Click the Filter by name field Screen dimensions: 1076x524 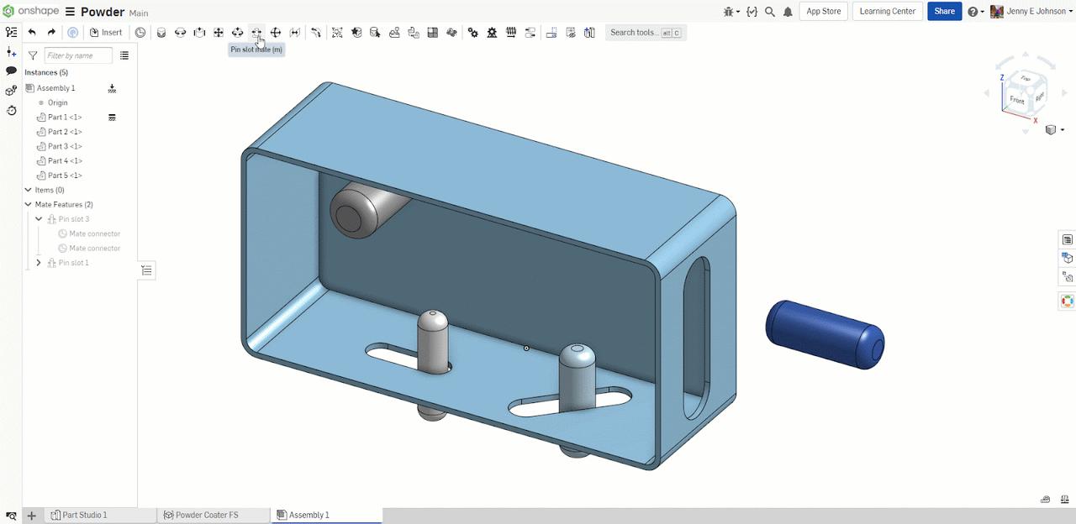pos(77,55)
